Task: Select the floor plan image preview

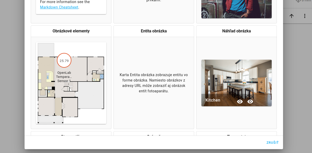Action: (71, 83)
